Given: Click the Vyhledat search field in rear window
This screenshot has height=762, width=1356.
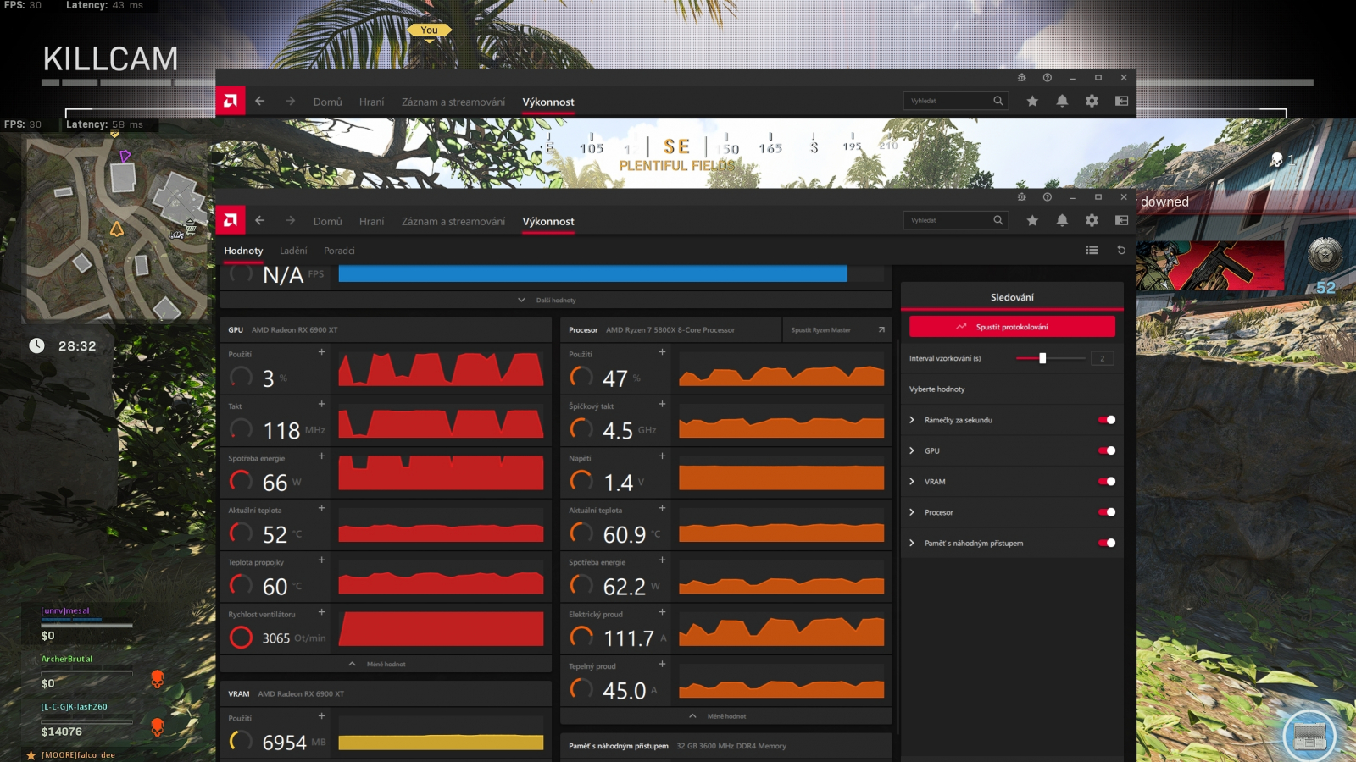Looking at the screenshot, I should (955, 101).
